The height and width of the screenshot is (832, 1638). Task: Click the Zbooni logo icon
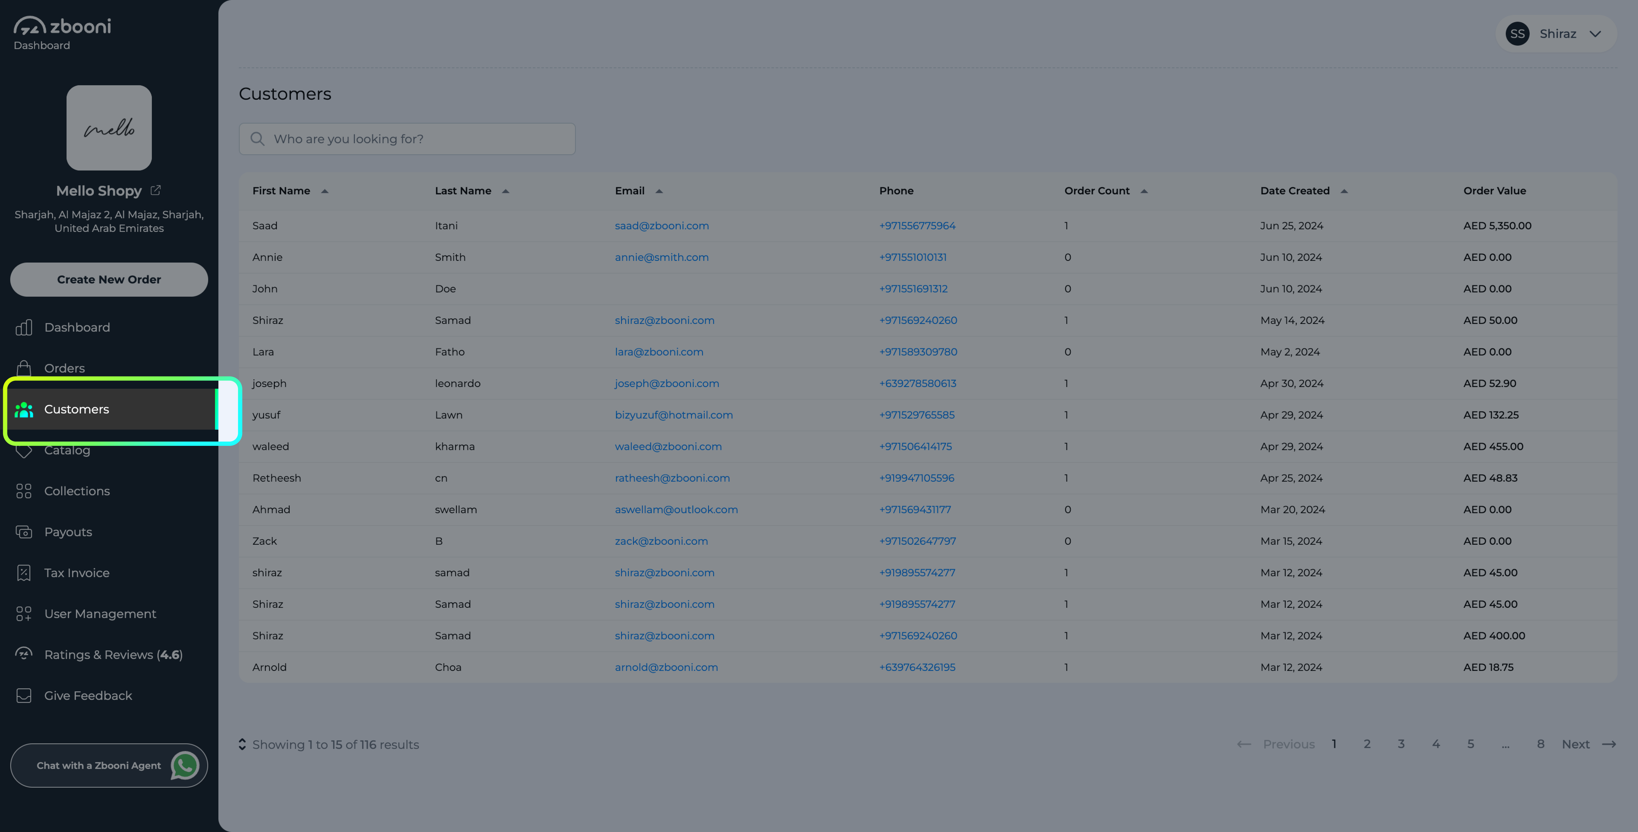(30, 25)
